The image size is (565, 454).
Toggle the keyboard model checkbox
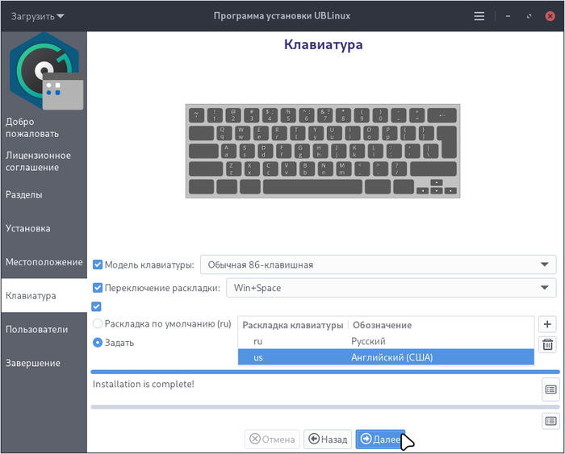pos(98,264)
